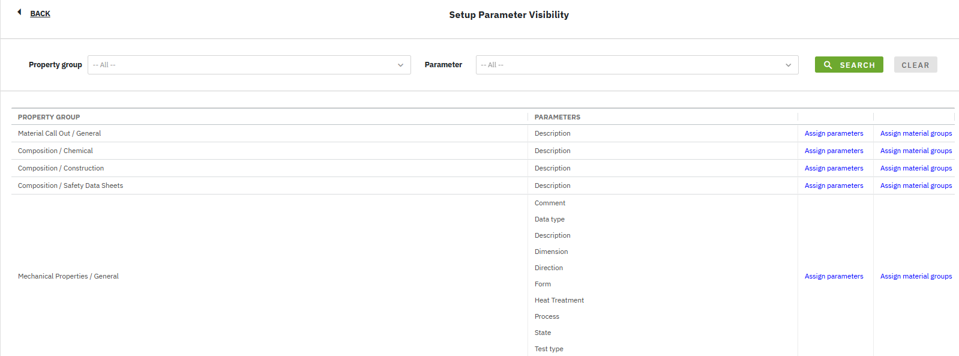This screenshot has width=959, height=356.
Task: Click the back arrow icon
Action: point(19,12)
